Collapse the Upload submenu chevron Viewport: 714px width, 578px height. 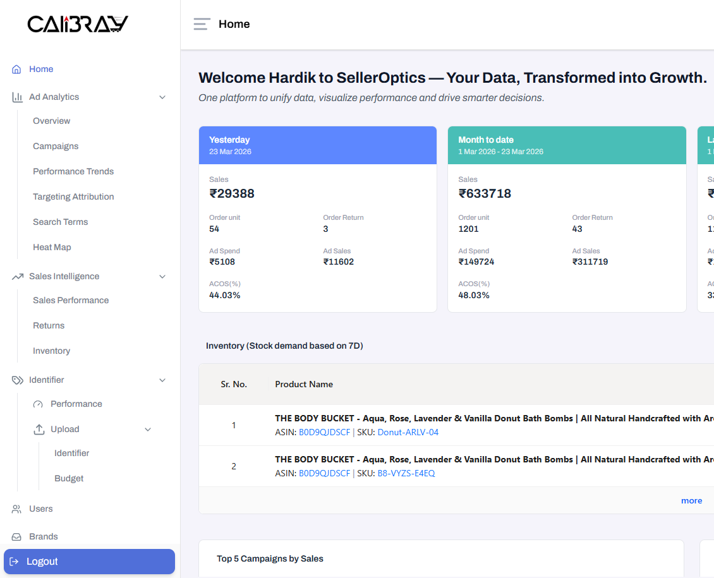click(148, 430)
